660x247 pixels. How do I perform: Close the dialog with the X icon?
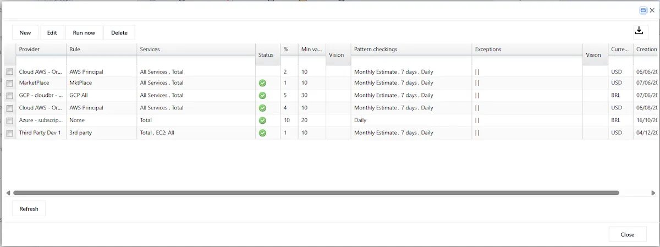pyautogui.click(x=652, y=10)
